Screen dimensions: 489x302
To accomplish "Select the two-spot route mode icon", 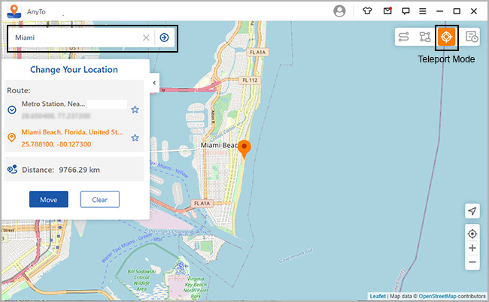I will (404, 37).
